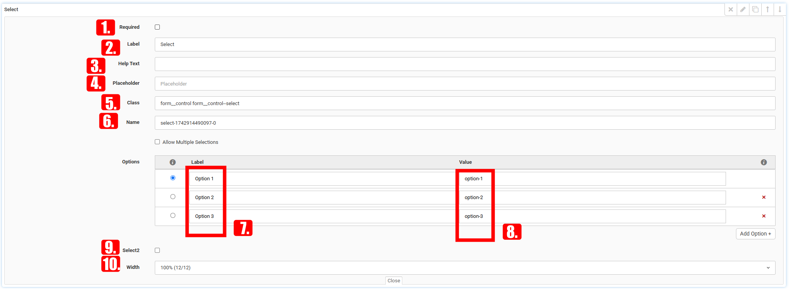789x290 pixels.
Task: Move the Select field up with the arrow
Action: coord(767,10)
